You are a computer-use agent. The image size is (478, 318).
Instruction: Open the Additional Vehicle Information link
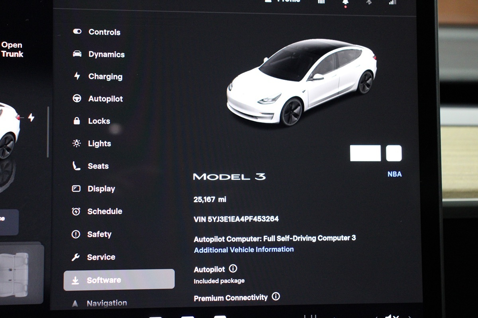244,250
